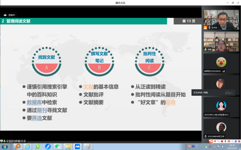Click the cloud recording status icon

tap(5, 15)
